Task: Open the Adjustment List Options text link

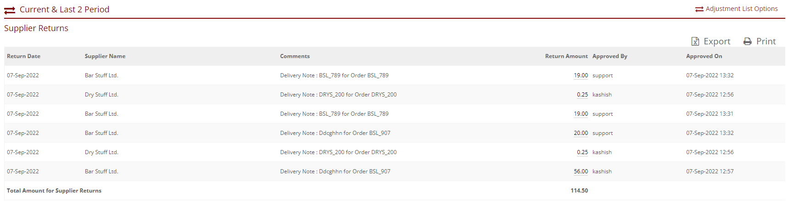Action: [x=741, y=9]
